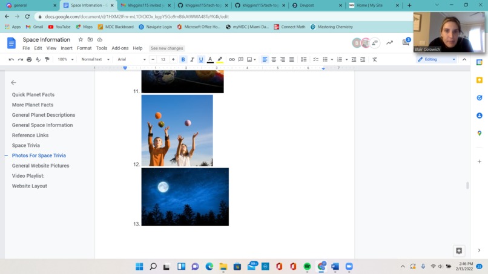This screenshot has width=488, height=274.
Task: Open the zoom level dropdown
Action: (x=65, y=59)
